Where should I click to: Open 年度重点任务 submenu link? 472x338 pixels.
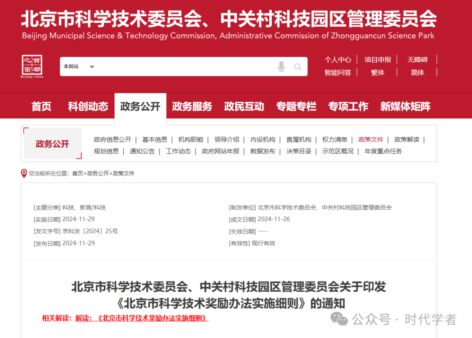[383, 151]
